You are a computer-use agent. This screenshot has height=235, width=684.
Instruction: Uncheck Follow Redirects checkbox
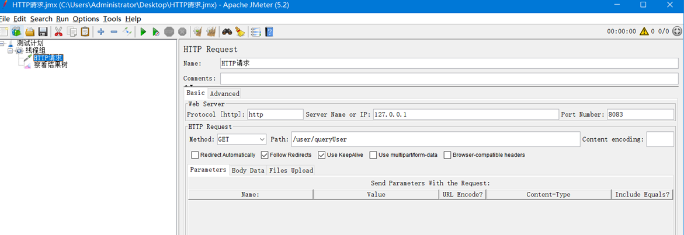click(x=265, y=155)
